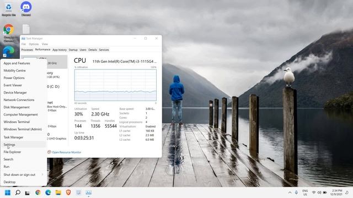Choose Desktop in the power menu
The width and height of the screenshot is (353, 198).
(23, 182)
